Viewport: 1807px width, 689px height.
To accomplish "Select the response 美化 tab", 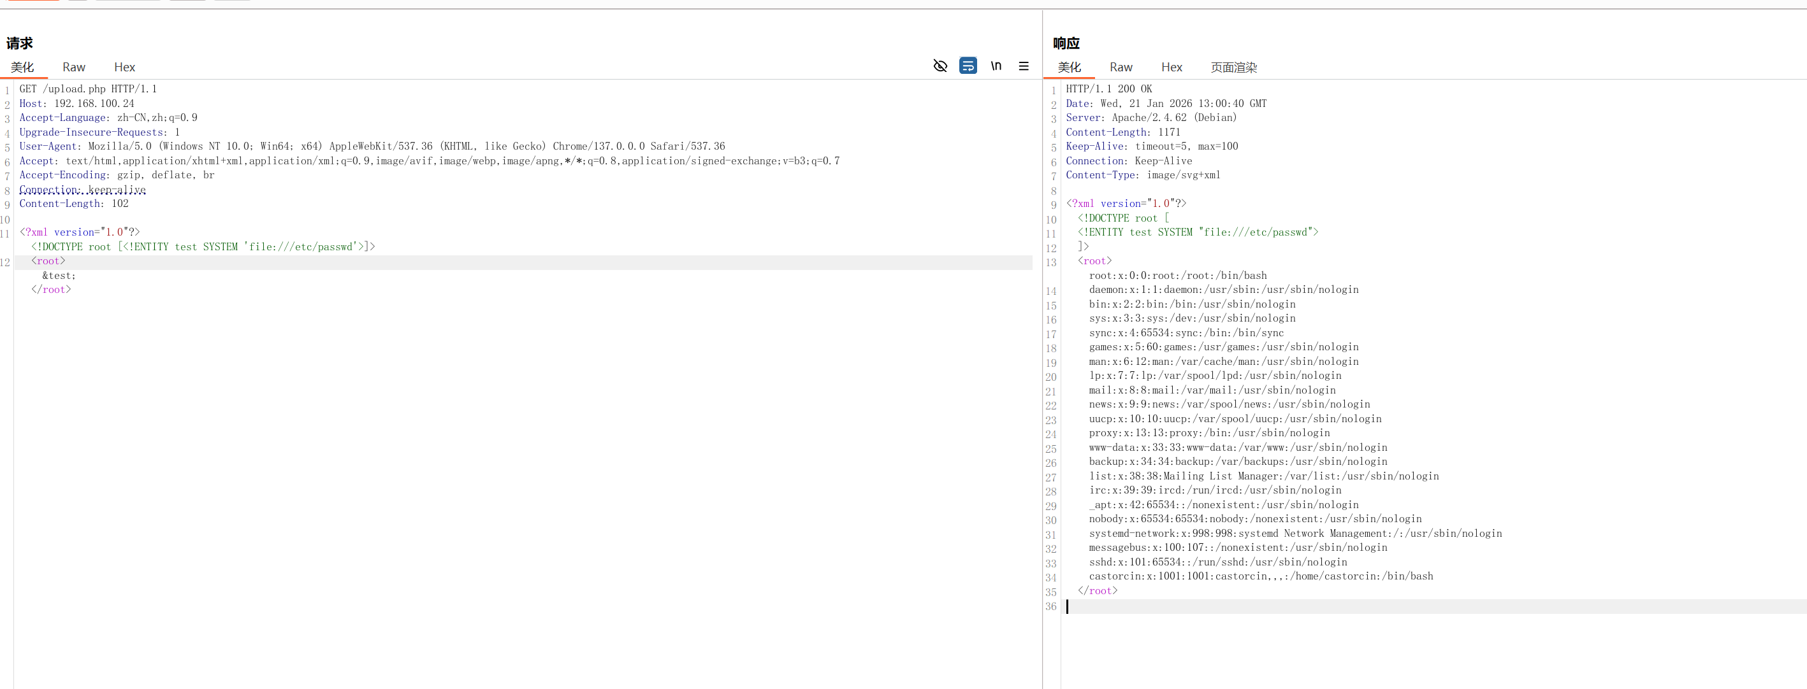I will pyautogui.click(x=1069, y=67).
